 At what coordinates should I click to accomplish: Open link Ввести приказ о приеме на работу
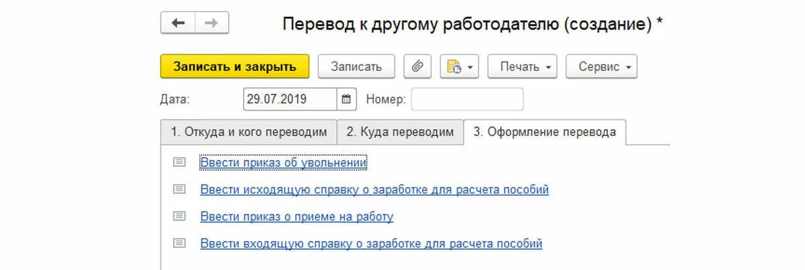(297, 216)
